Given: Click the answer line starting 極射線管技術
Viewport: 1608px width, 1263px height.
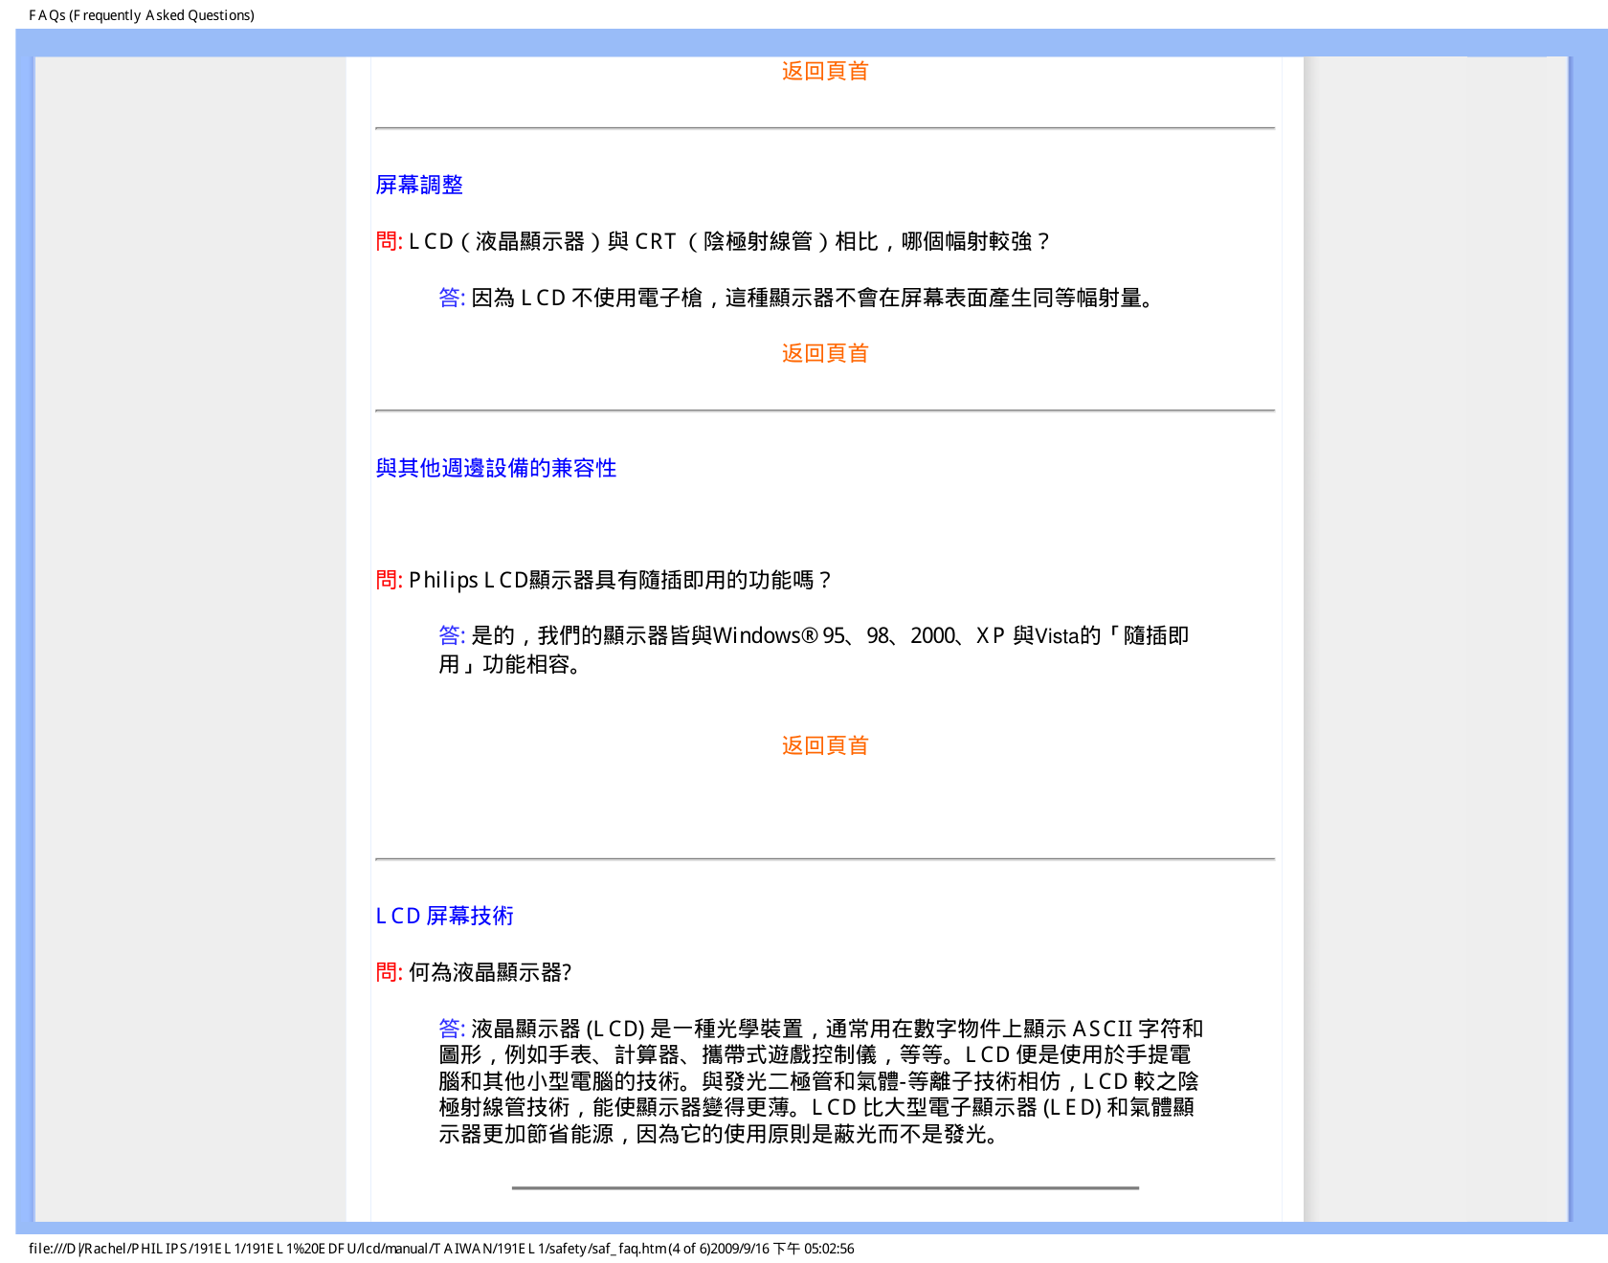Looking at the screenshot, I should 816,1107.
